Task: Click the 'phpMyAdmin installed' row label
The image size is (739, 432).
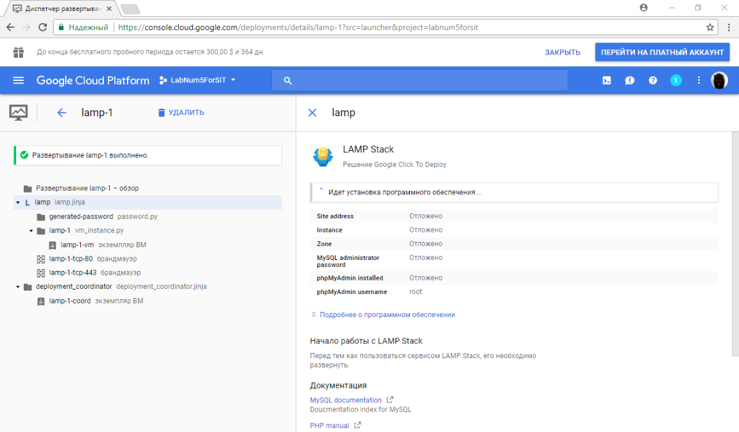Action: pos(350,278)
